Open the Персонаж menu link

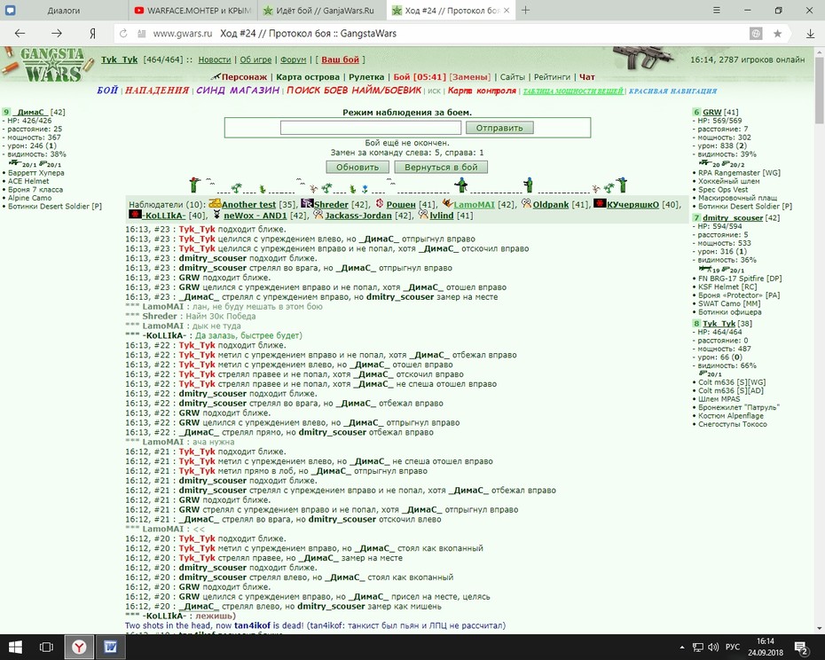click(x=244, y=77)
